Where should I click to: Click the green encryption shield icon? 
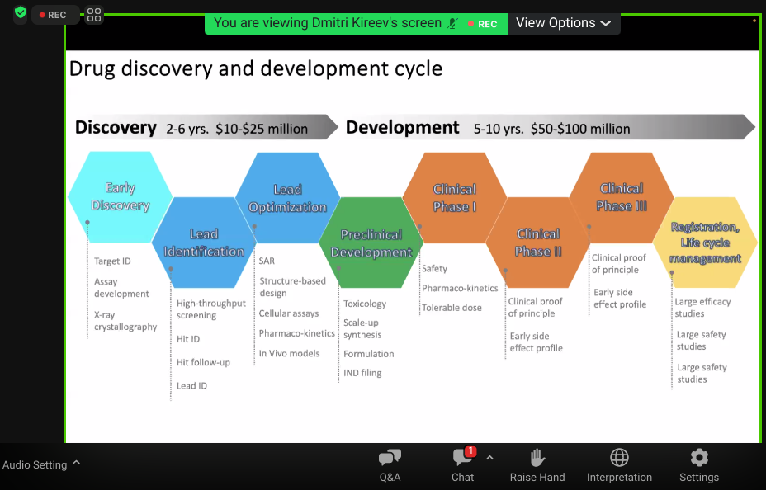click(x=21, y=13)
